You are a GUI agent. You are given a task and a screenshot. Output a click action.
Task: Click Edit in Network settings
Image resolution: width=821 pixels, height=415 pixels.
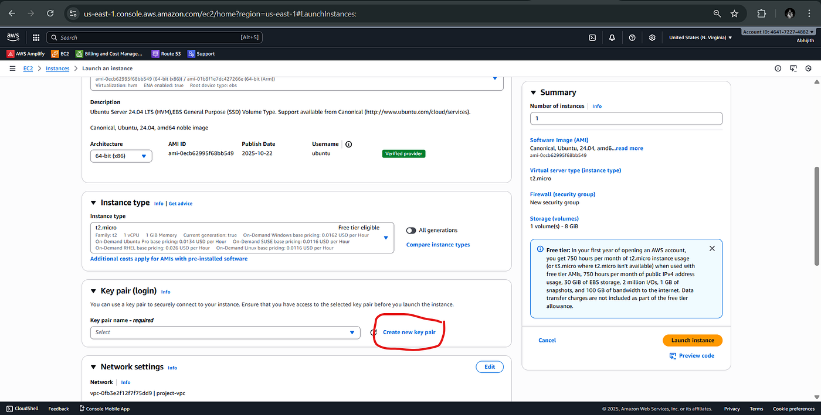490,367
